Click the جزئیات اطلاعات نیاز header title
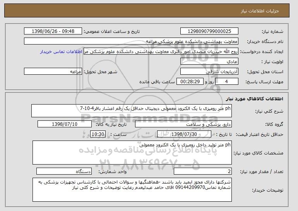Screen dimensions: 298x211 260,11
